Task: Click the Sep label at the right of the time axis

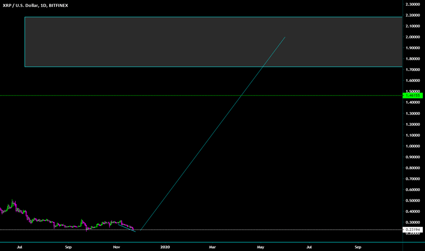Action: coord(358,247)
